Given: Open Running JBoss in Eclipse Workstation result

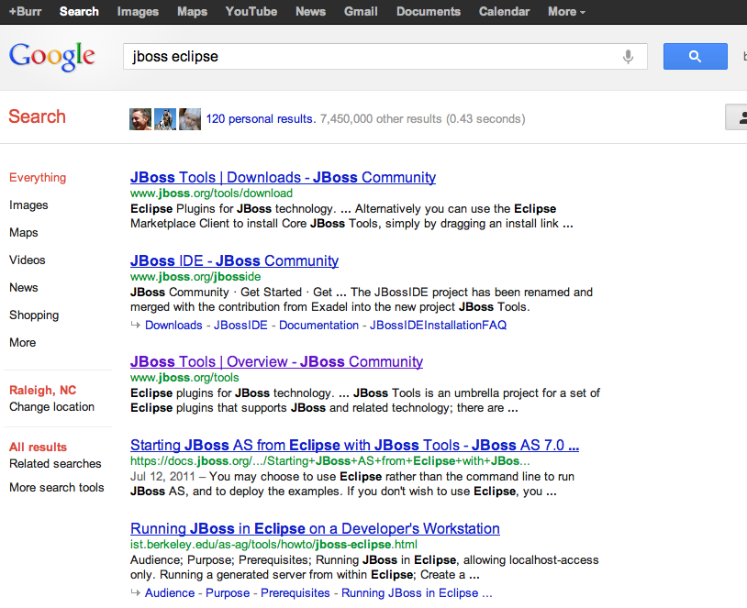Looking at the screenshot, I should click(x=315, y=528).
